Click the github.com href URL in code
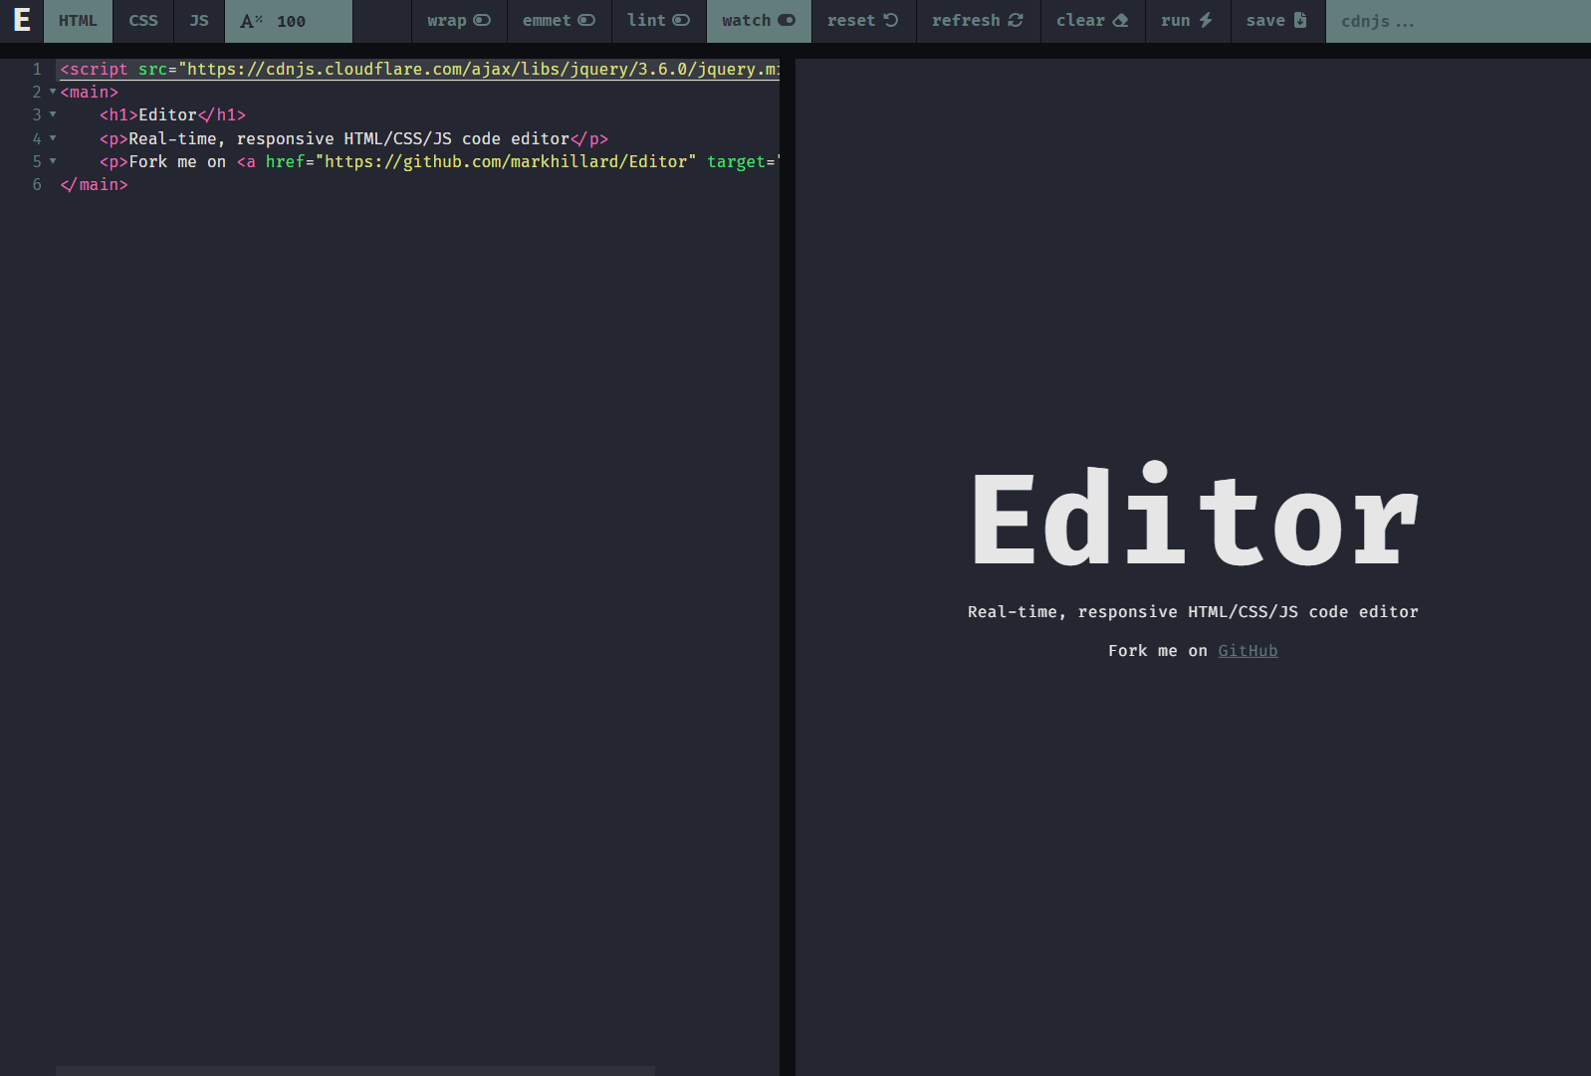The width and height of the screenshot is (1591, 1076). pyautogui.click(x=506, y=161)
